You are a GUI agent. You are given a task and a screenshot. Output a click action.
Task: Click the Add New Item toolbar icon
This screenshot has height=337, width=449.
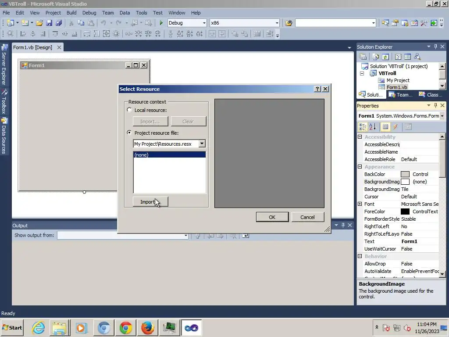click(25, 23)
